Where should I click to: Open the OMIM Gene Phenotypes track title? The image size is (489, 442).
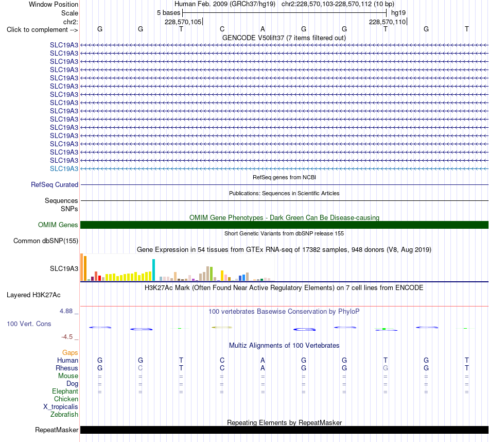[284, 217]
